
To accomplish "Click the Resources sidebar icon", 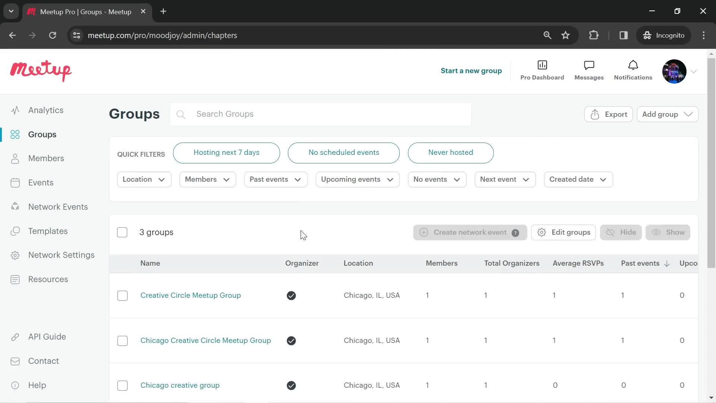I will point(15,279).
